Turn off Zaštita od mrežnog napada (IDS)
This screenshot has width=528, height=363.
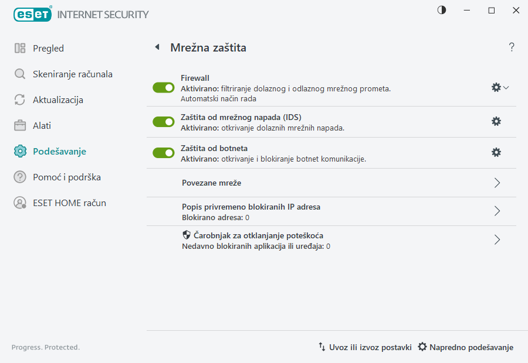pyautogui.click(x=163, y=122)
